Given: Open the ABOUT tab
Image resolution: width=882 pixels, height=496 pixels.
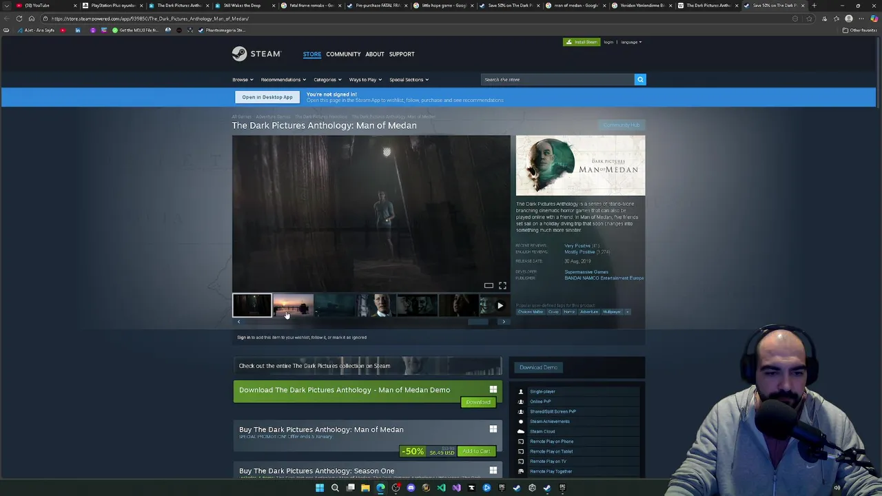Looking at the screenshot, I should [x=375, y=54].
